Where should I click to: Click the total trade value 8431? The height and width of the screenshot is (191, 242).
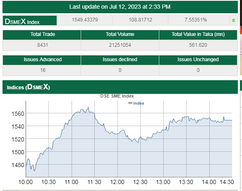43,45
